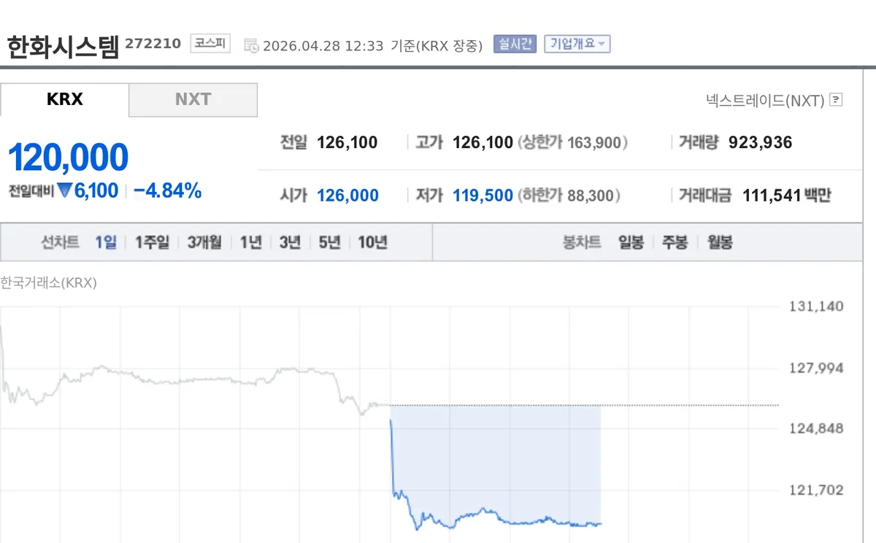Select the 3개월 chart period
Viewport: 876px width, 543px height.
(x=204, y=242)
